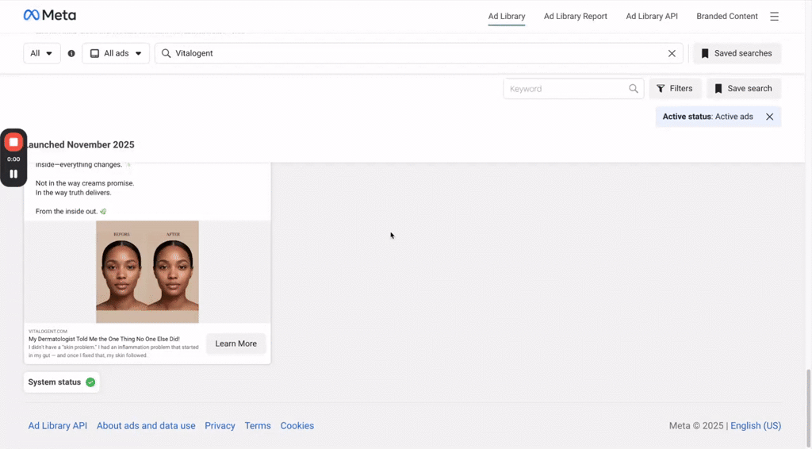The width and height of the screenshot is (812, 449).
Task: Stop the screen recording
Action: pos(13,142)
